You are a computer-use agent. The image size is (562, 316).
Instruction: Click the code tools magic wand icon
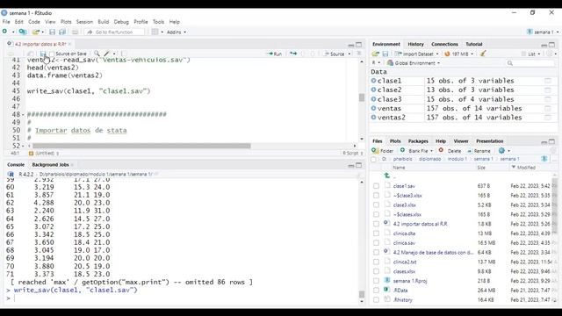106,54
